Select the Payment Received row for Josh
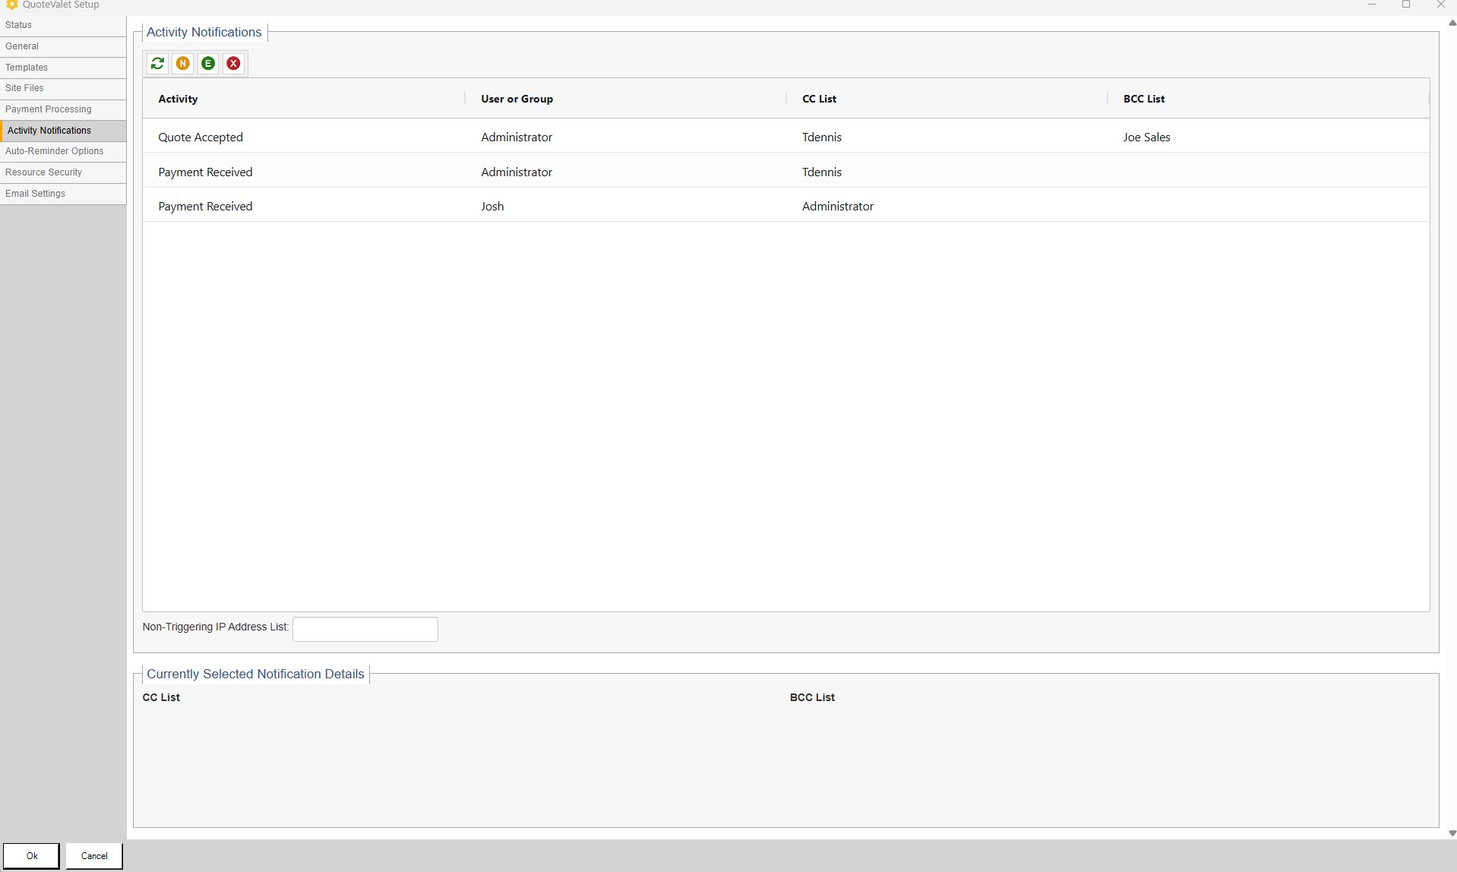1457x872 pixels. pyautogui.click(x=492, y=207)
